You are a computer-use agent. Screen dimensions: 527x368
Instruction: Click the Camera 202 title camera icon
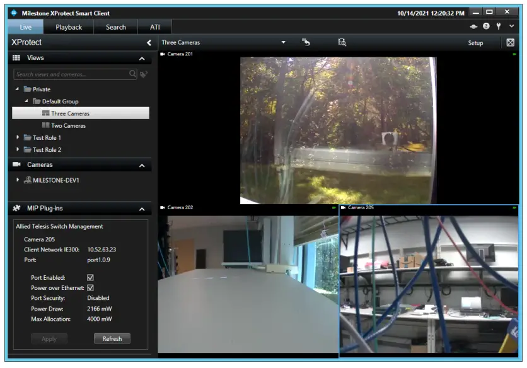coord(163,208)
